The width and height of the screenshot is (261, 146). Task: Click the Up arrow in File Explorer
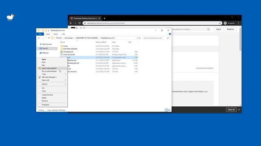[x=49, y=38]
